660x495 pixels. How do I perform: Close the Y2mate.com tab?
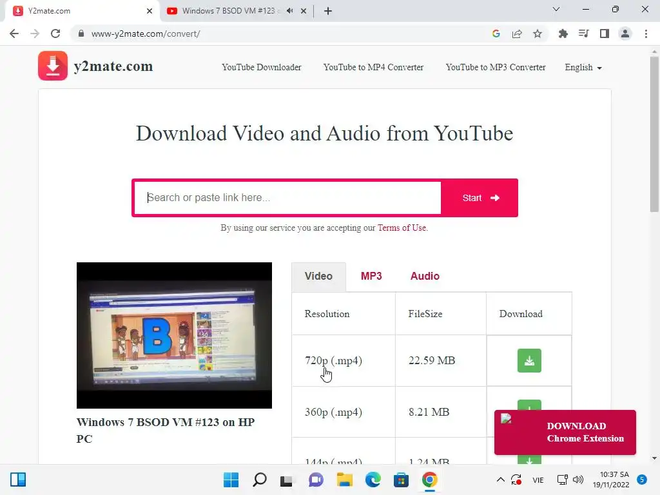pos(150,11)
